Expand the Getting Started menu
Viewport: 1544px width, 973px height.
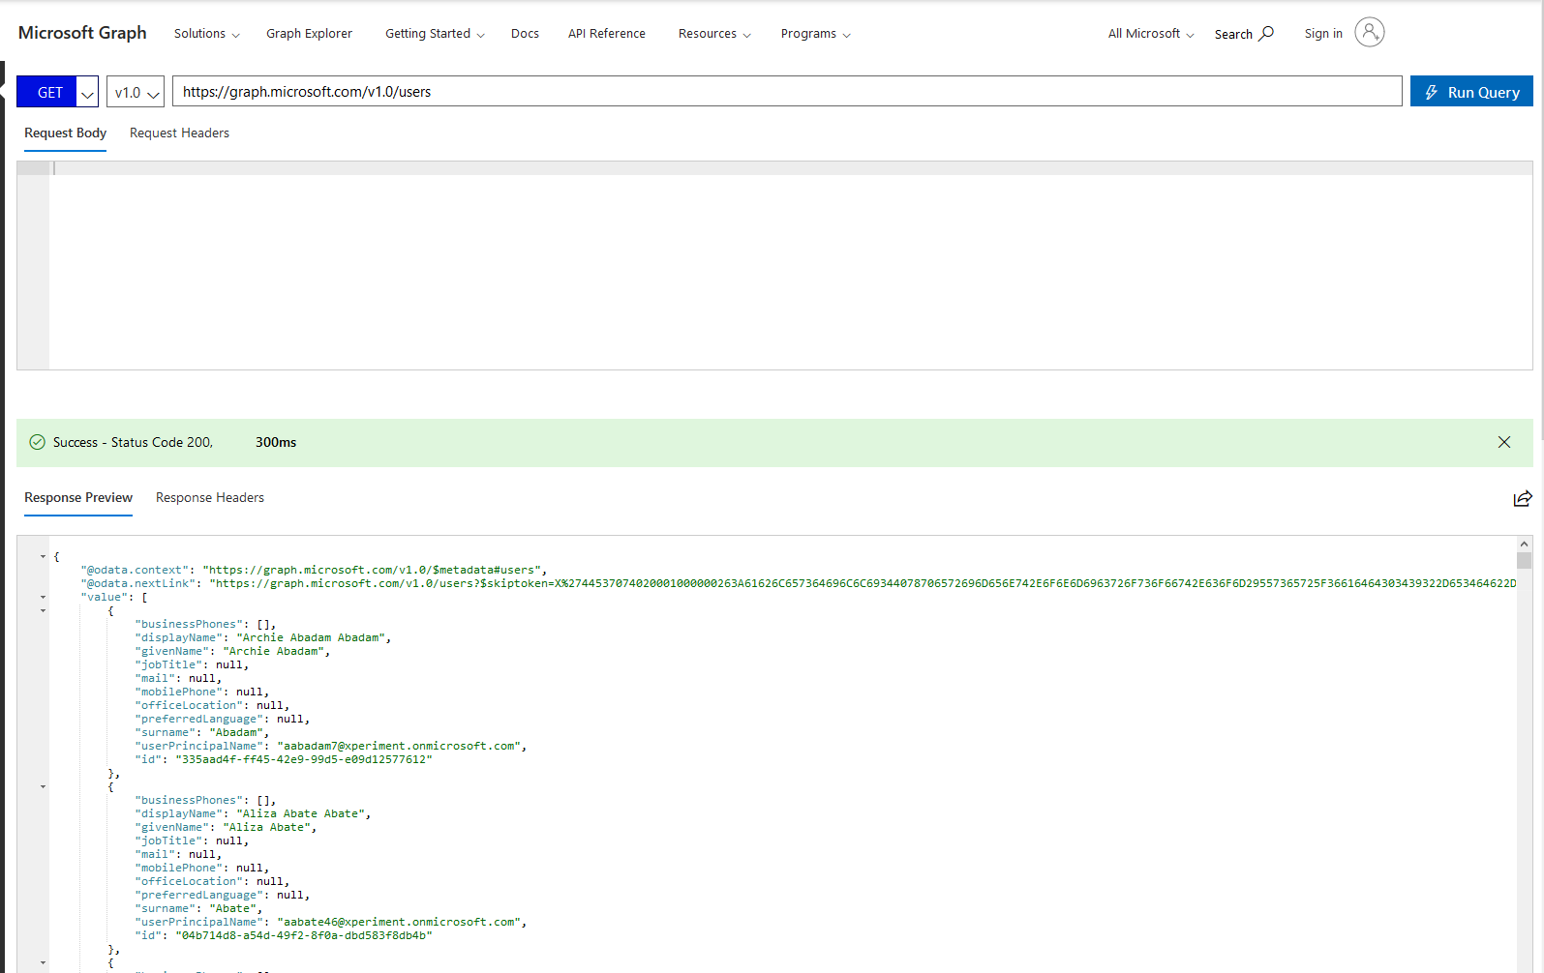[x=435, y=34]
